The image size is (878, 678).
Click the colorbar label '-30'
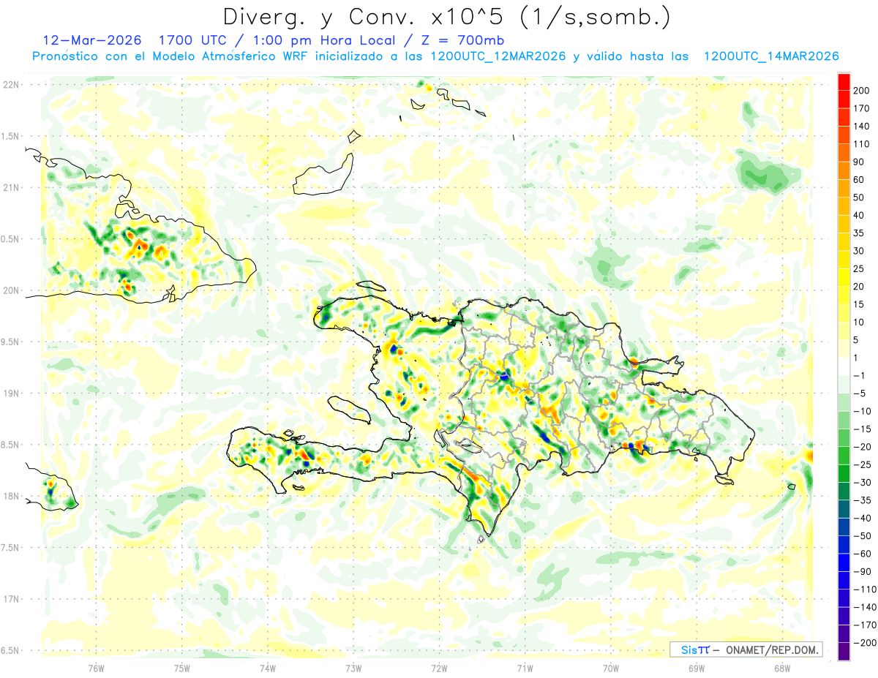point(863,483)
